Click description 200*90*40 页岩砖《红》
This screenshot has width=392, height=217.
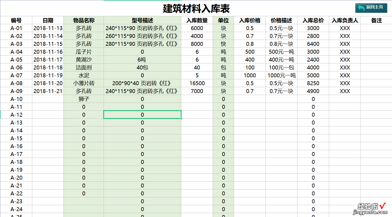143,83
